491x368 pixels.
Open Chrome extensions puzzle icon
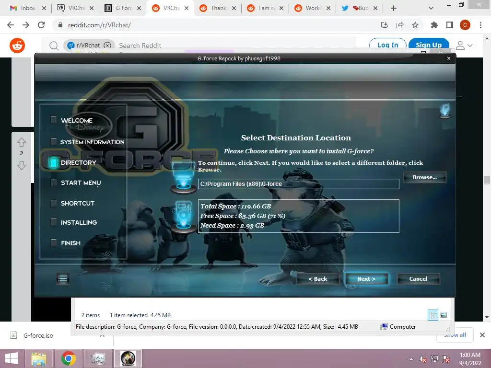[434, 25]
